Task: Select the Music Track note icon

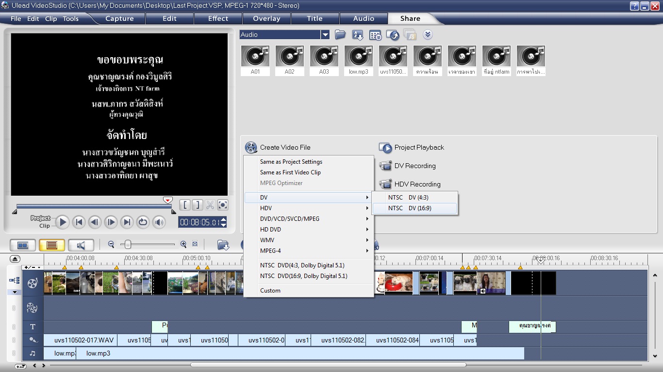Action: [x=33, y=353]
